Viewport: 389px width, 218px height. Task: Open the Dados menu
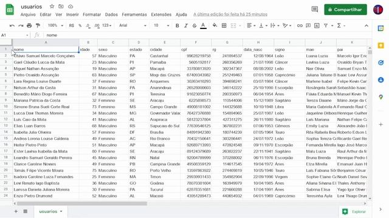coord(111,15)
